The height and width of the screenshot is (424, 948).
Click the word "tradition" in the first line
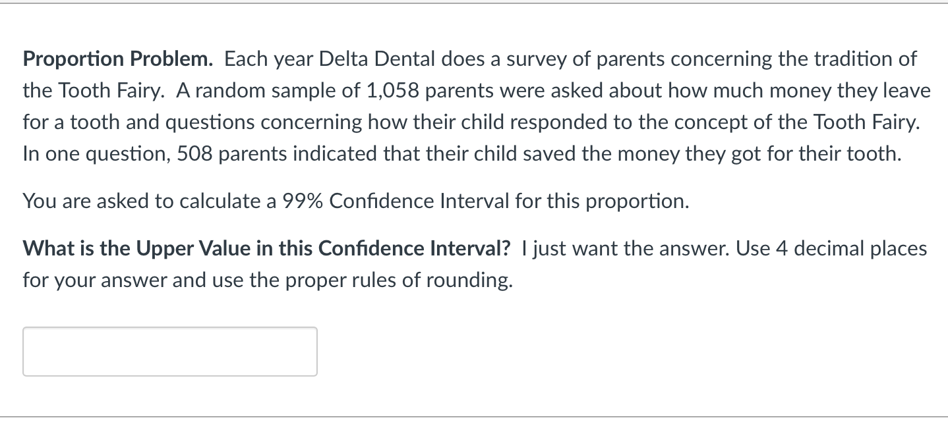pyautogui.click(x=854, y=59)
